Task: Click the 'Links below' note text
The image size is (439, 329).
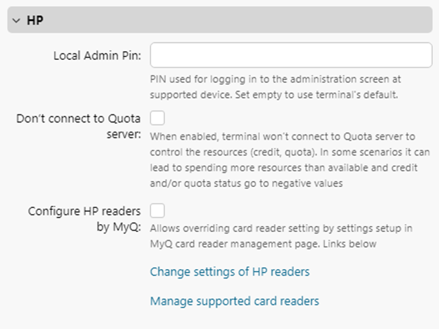Action: [x=351, y=244]
